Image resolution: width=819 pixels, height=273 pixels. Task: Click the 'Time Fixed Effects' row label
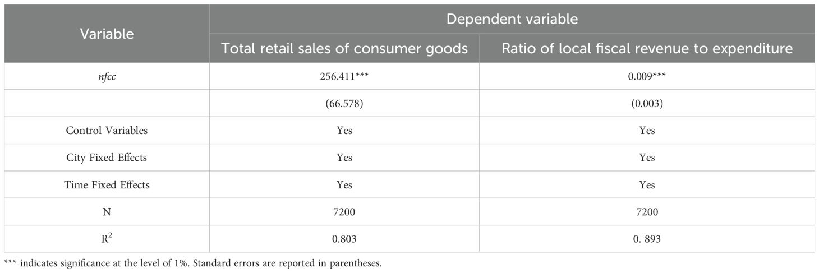[x=107, y=184]
